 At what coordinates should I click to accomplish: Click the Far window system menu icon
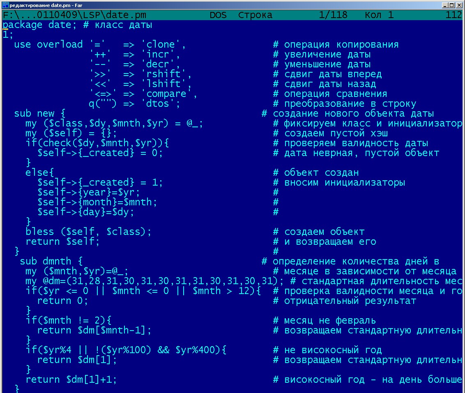[x=5, y=5]
